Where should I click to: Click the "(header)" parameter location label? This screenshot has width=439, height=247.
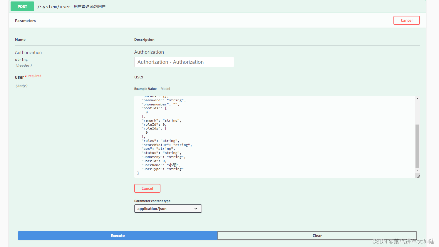pyautogui.click(x=24, y=65)
